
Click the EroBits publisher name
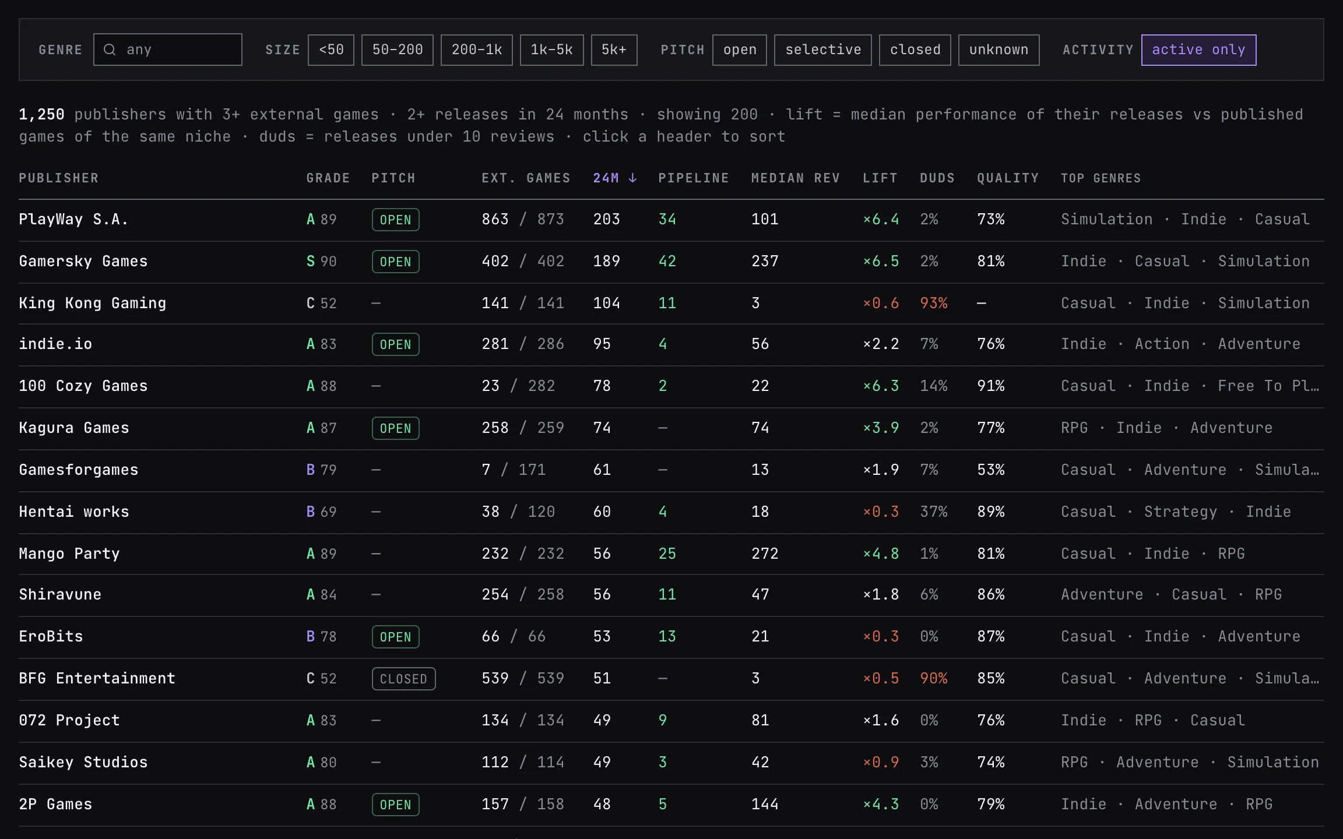pyautogui.click(x=51, y=637)
